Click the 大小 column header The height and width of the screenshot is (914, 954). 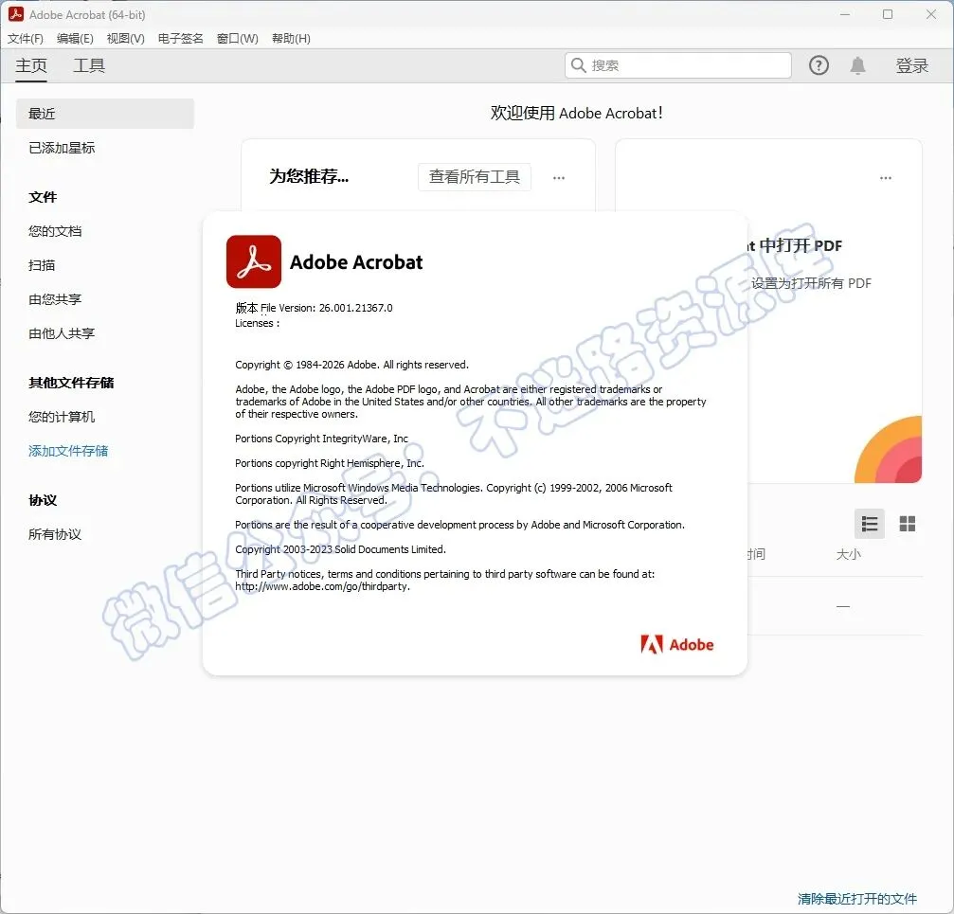[848, 554]
